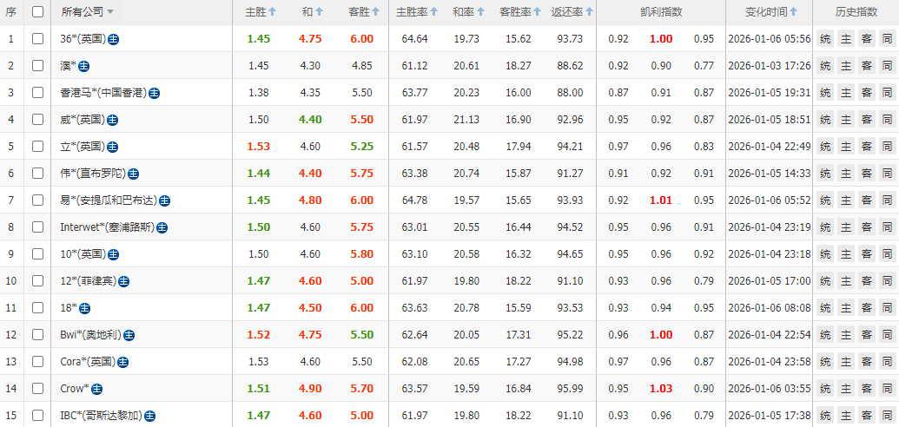This screenshot has width=899, height=427.
Task: Sort by 返还率 column arrow
Action: coord(590,12)
